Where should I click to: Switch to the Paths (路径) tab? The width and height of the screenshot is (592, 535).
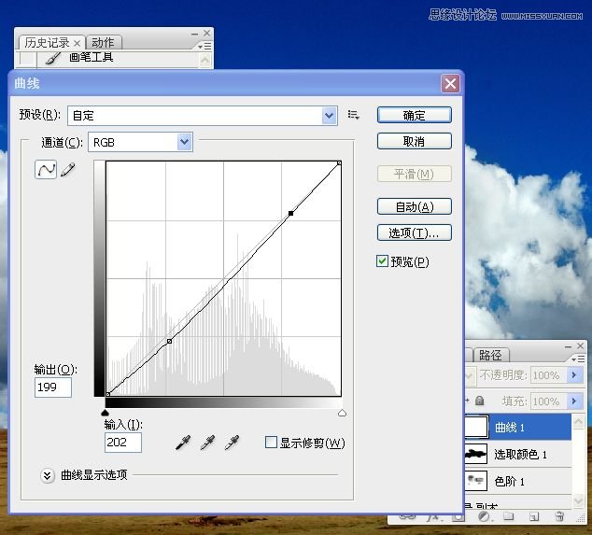pos(490,355)
